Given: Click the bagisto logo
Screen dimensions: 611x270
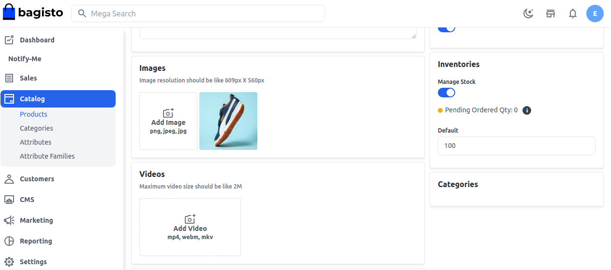Looking at the screenshot, I should tap(33, 13).
